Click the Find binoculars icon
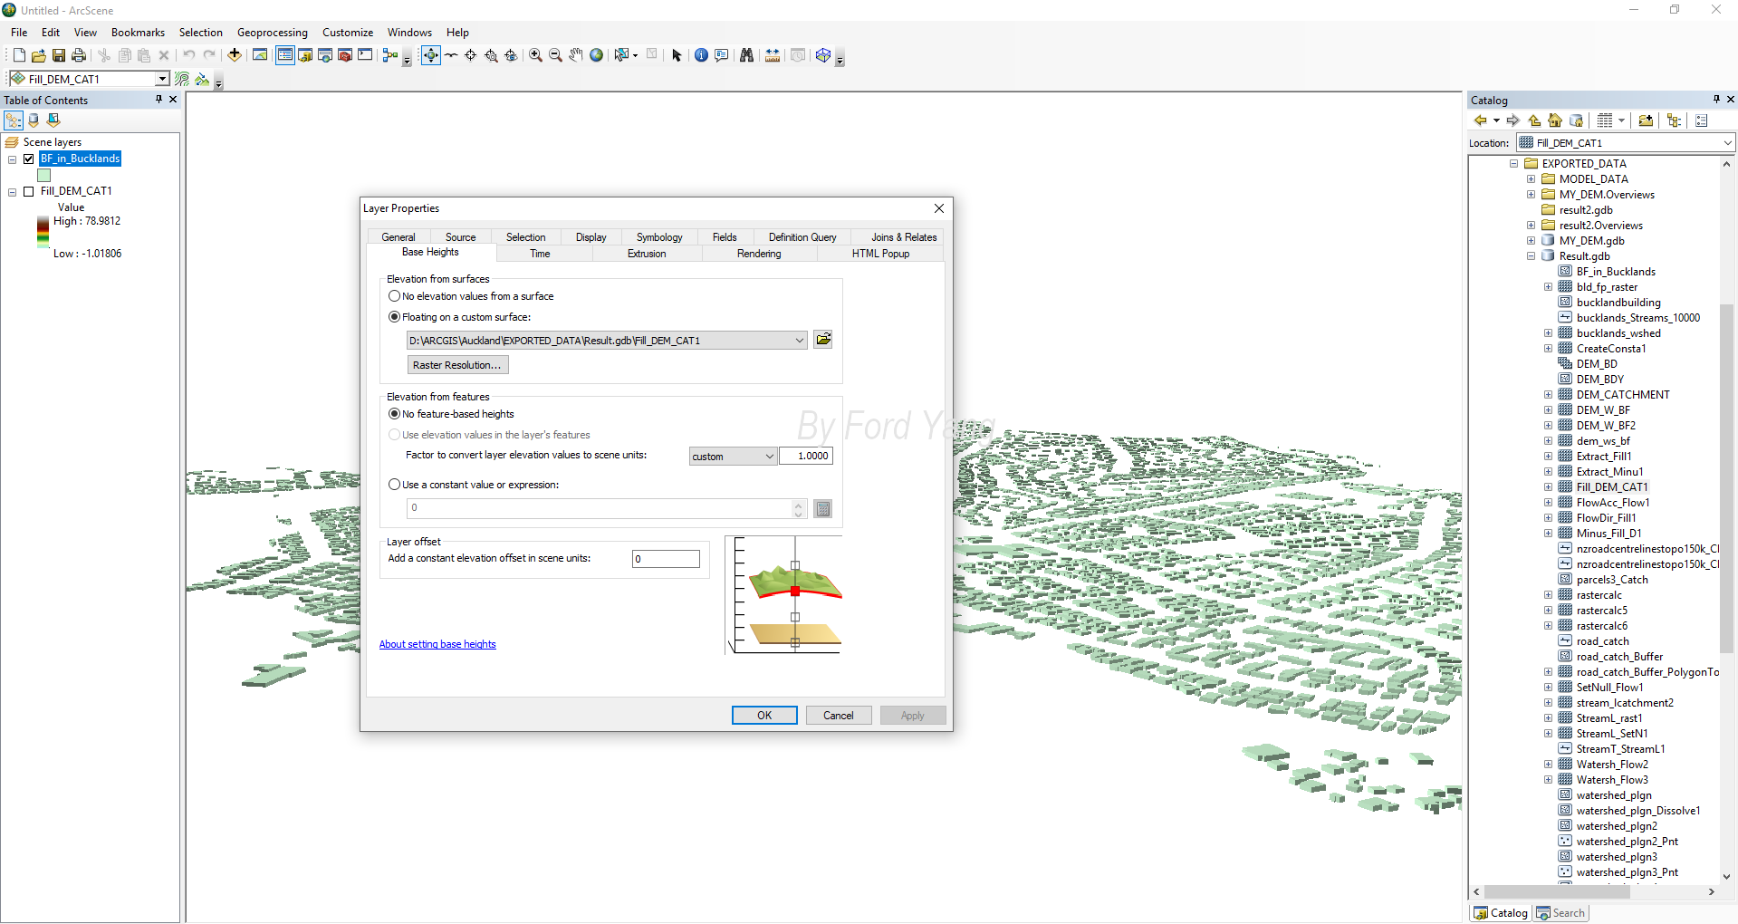This screenshot has width=1738, height=924. [746, 55]
